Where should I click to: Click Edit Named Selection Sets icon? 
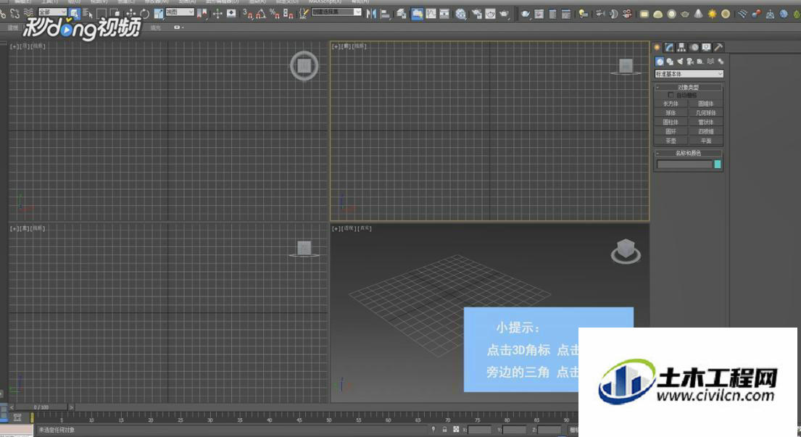tap(304, 14)
